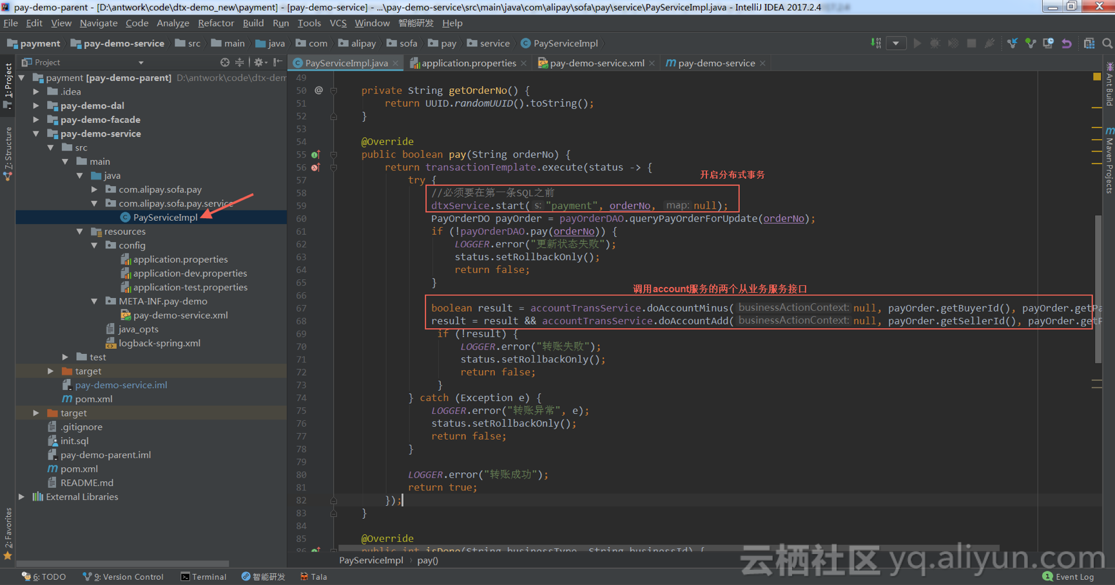Viewport: 1115px width, 585px height.
Task: Expand the pay-demo-dal module node
Action: (37, 106)
